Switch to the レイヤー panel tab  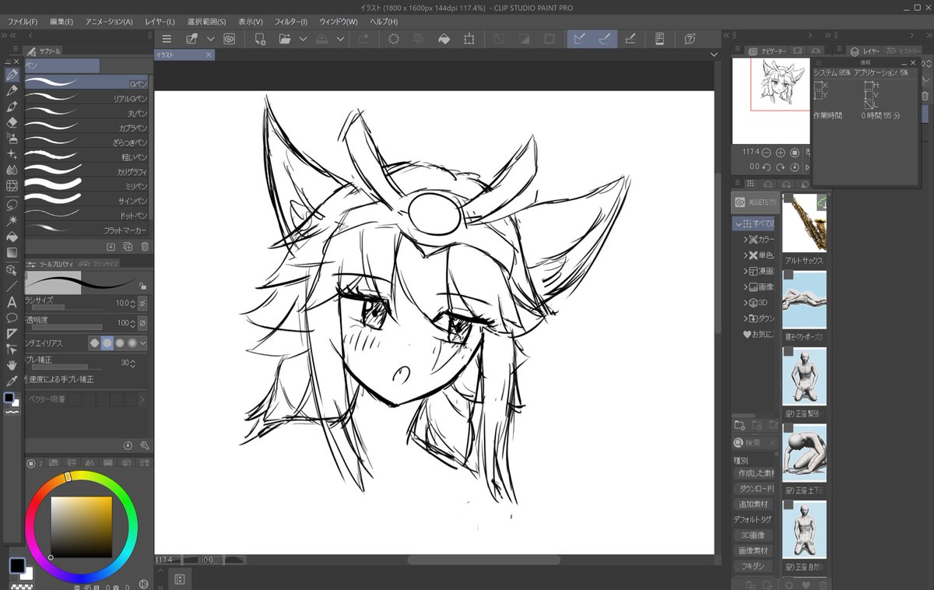[865, 51]
